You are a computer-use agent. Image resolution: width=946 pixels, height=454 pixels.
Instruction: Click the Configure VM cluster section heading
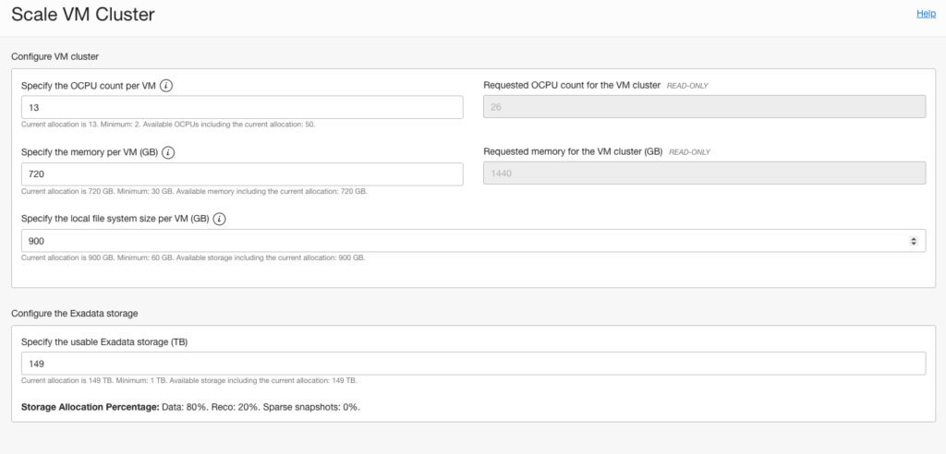pyautogui.click(x=61, y=56)
